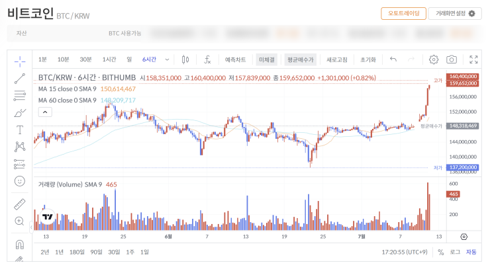Open the emoji sticker tool
This screenshot has width=492, height=271.
19,180
